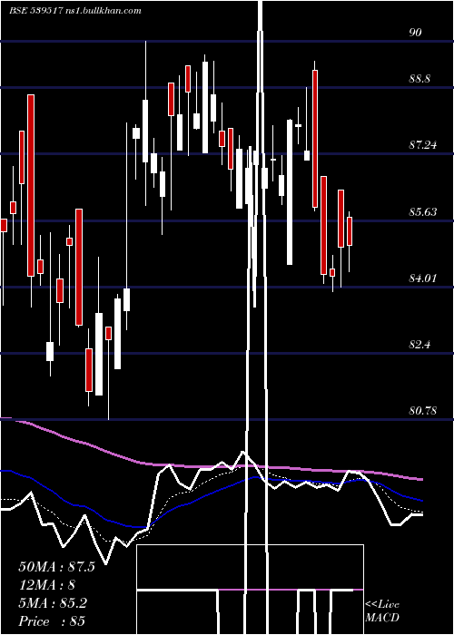The image size is (454, 635).
Task: Click the '50MA : 87.5' reading
Action: [x=56, y=567]
